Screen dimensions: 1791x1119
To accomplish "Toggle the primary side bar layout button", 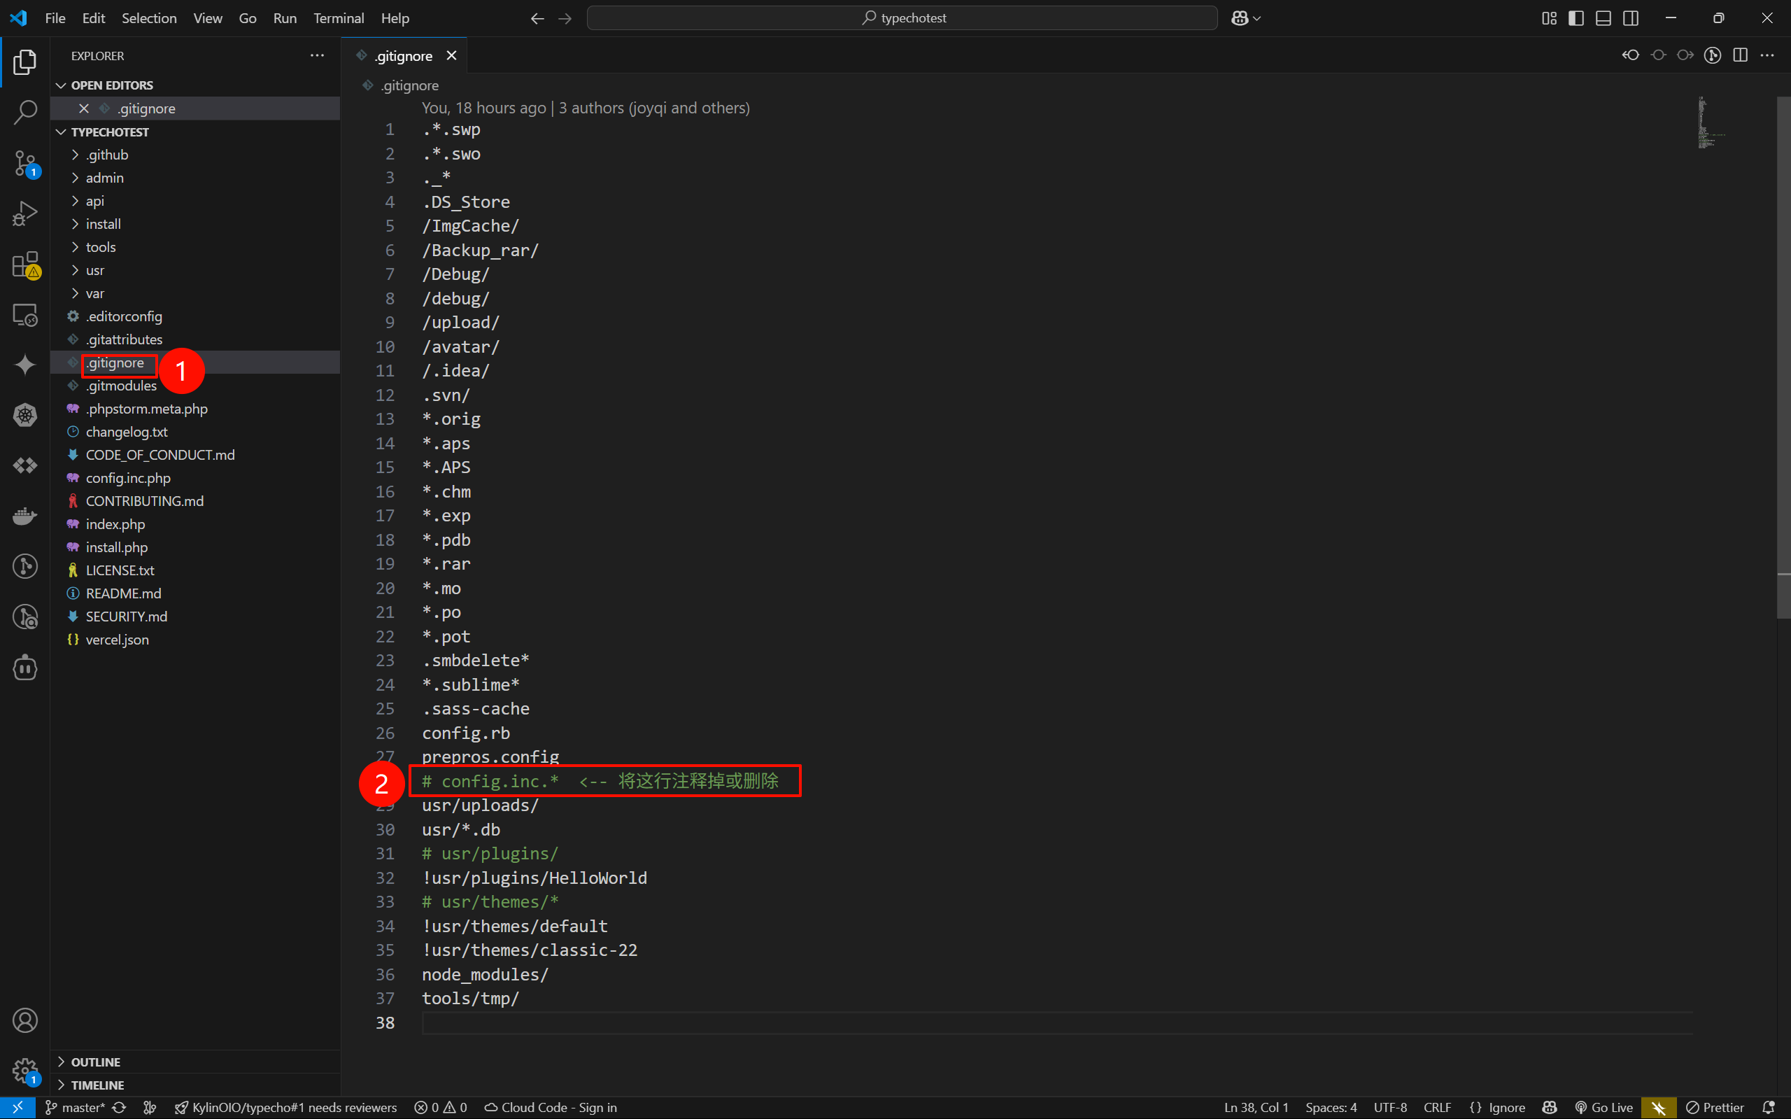I will click(x=1576, y=18).
